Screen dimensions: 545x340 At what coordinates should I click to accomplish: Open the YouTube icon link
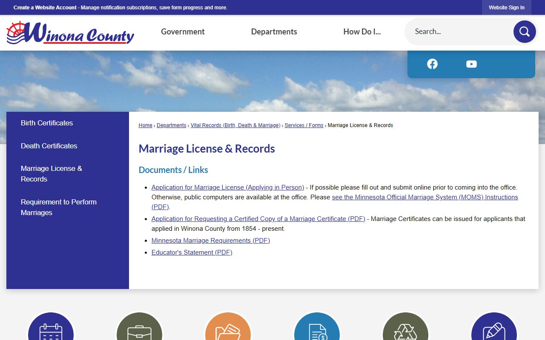(471, 64)
